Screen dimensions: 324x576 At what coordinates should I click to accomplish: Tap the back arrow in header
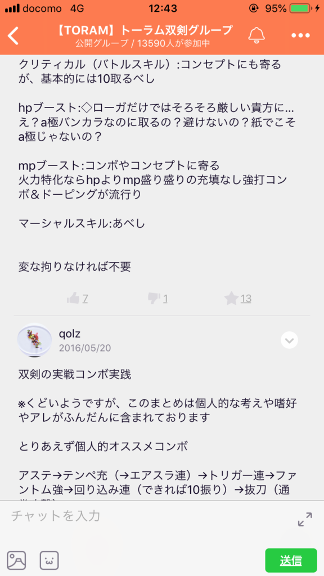click(x=13, y=35)
